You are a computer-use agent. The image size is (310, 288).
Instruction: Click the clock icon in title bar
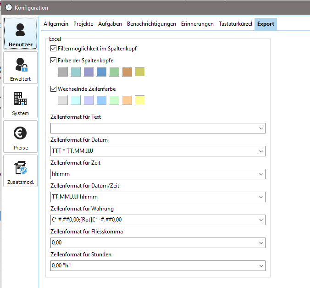click(x=8, y=8)
